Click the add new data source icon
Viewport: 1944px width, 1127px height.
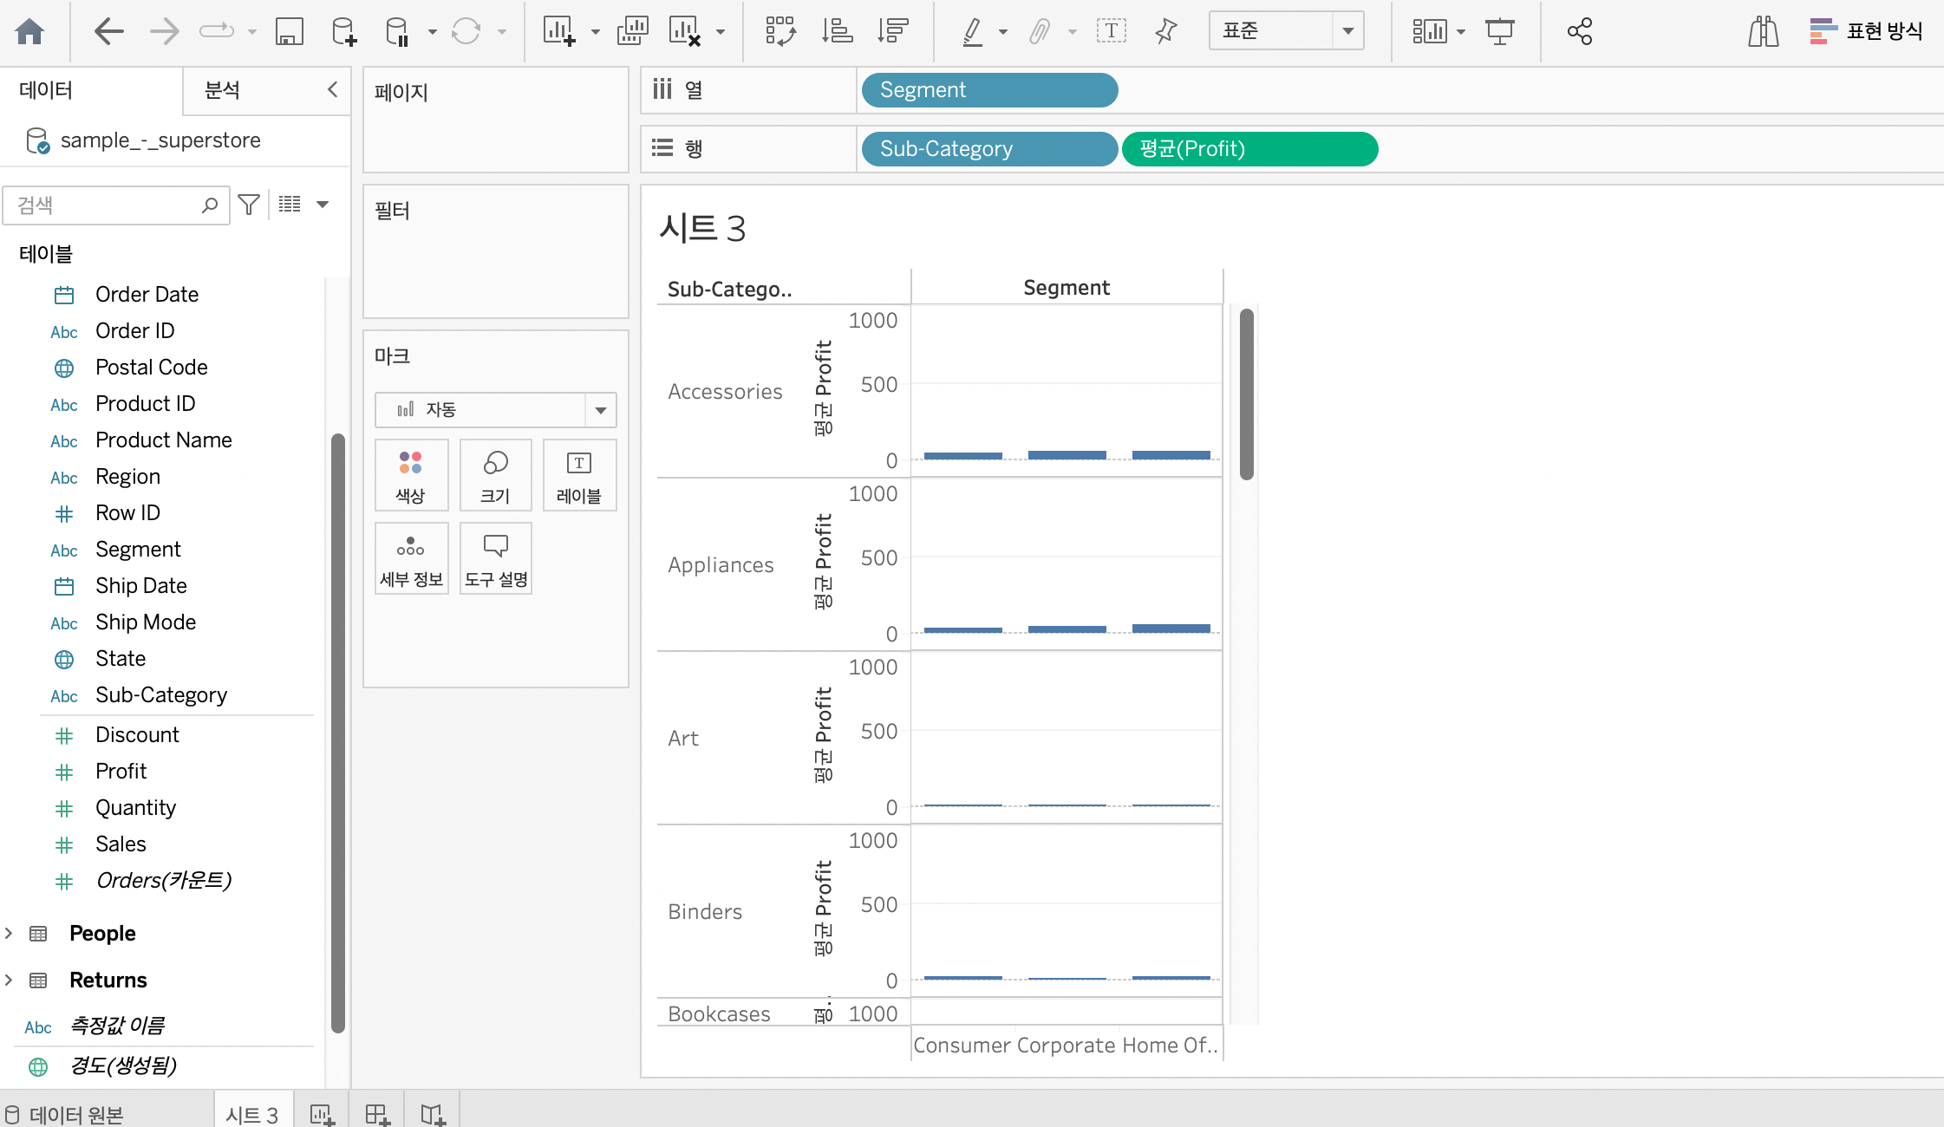(x=343, y=32)
